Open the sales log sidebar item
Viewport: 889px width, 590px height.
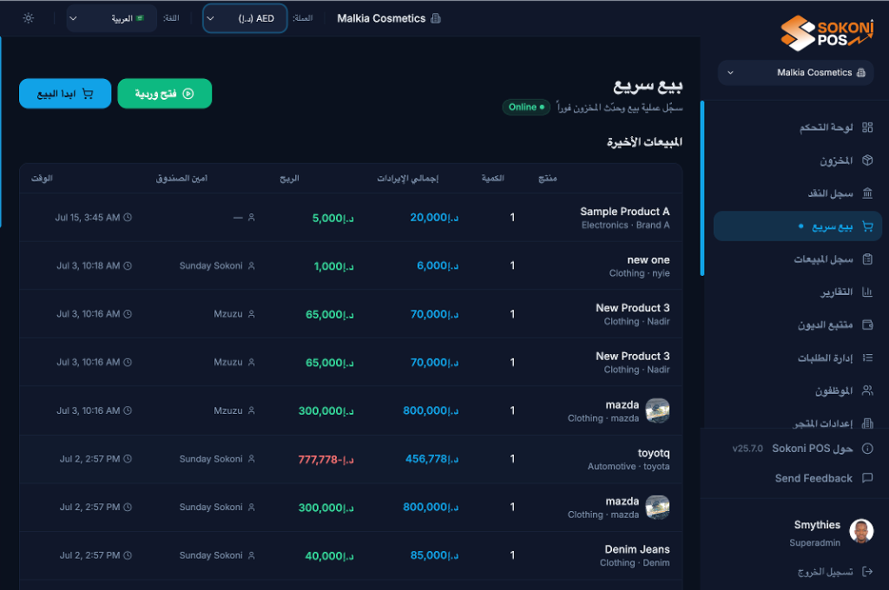[797, 259]
